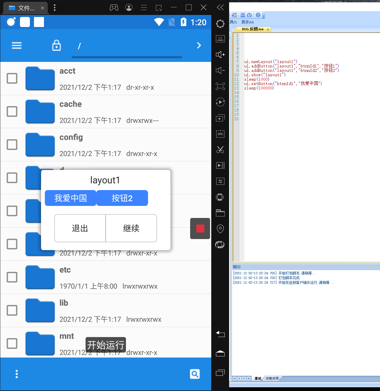Screen dimensions: 380x391
Task: Increase volume from the emulator sidebar
Action: pos(220,55)
